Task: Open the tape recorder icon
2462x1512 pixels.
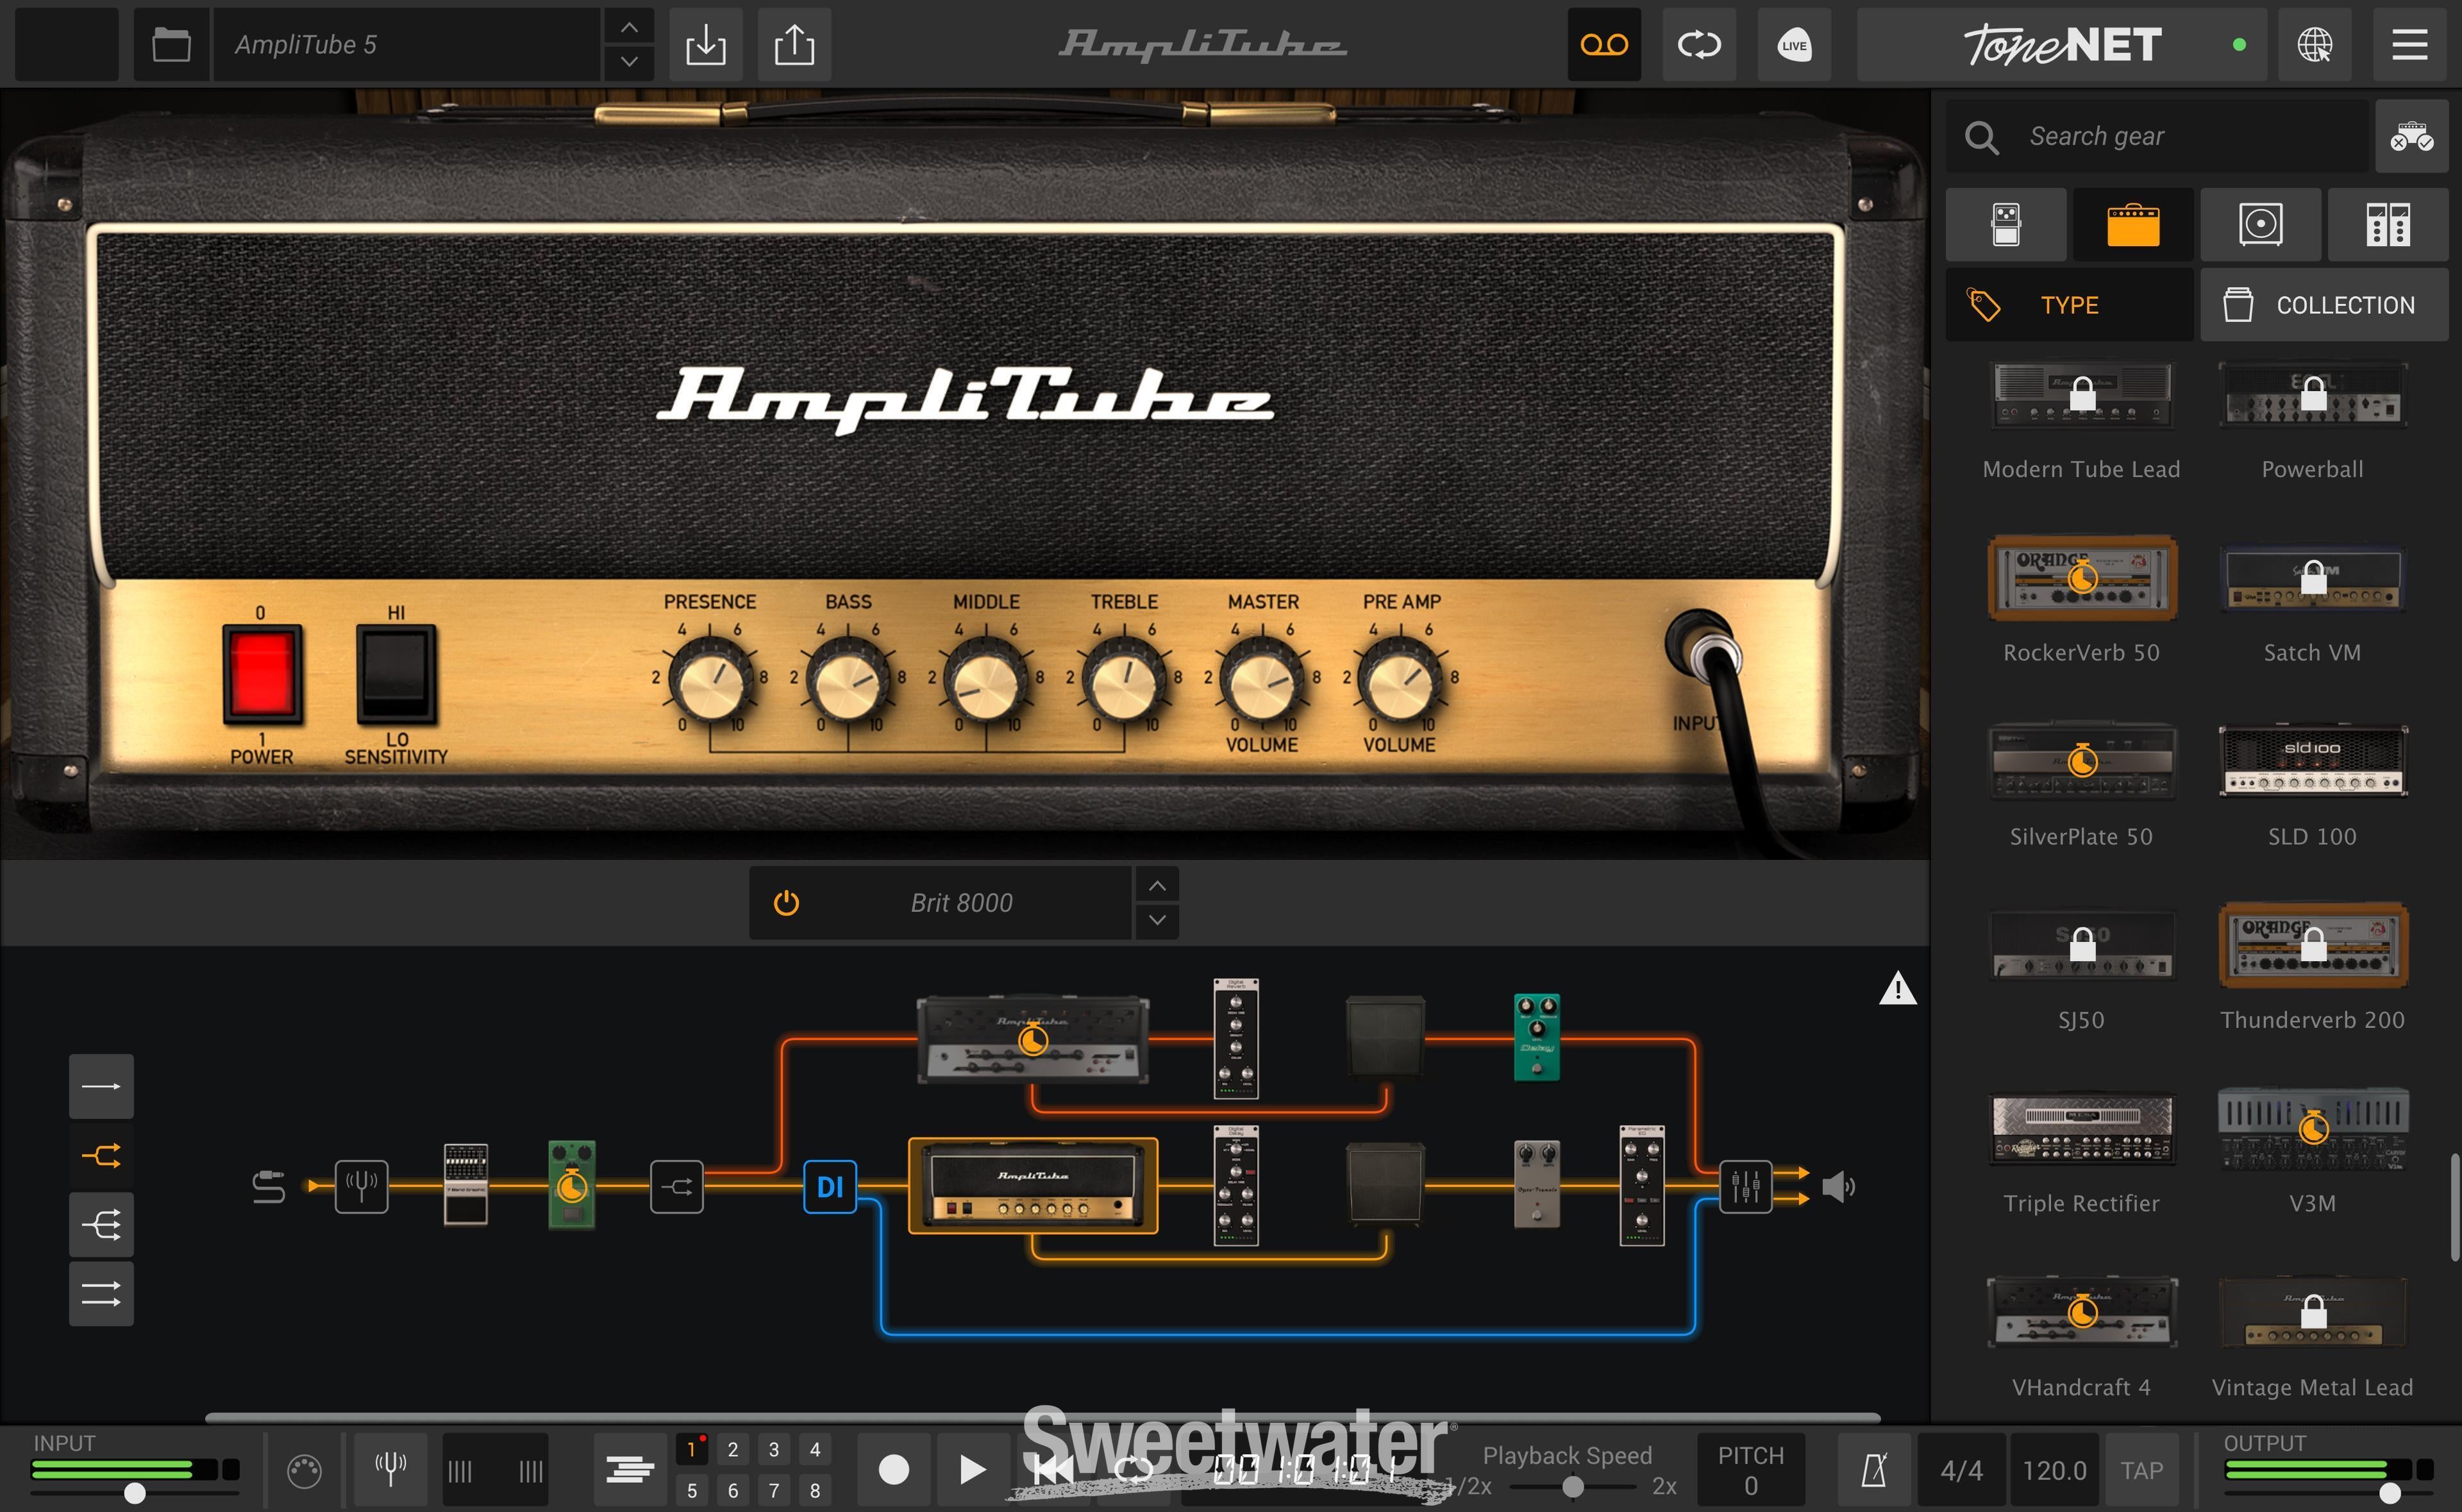Action: [1604, 44]
